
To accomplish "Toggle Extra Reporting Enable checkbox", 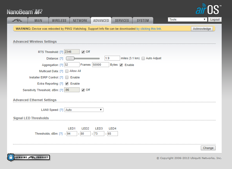I will [67, 84].
